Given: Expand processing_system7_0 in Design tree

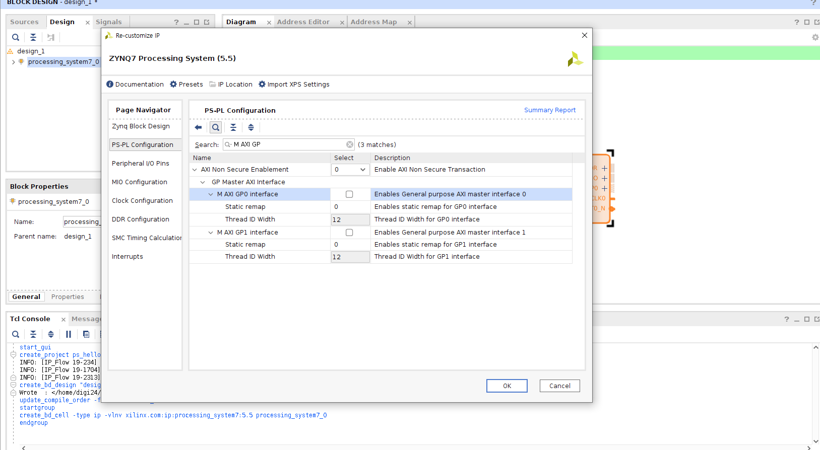Looking at the screenshot, I should (x=13, y=62).
